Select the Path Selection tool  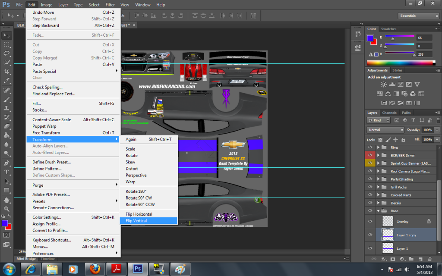6,181
